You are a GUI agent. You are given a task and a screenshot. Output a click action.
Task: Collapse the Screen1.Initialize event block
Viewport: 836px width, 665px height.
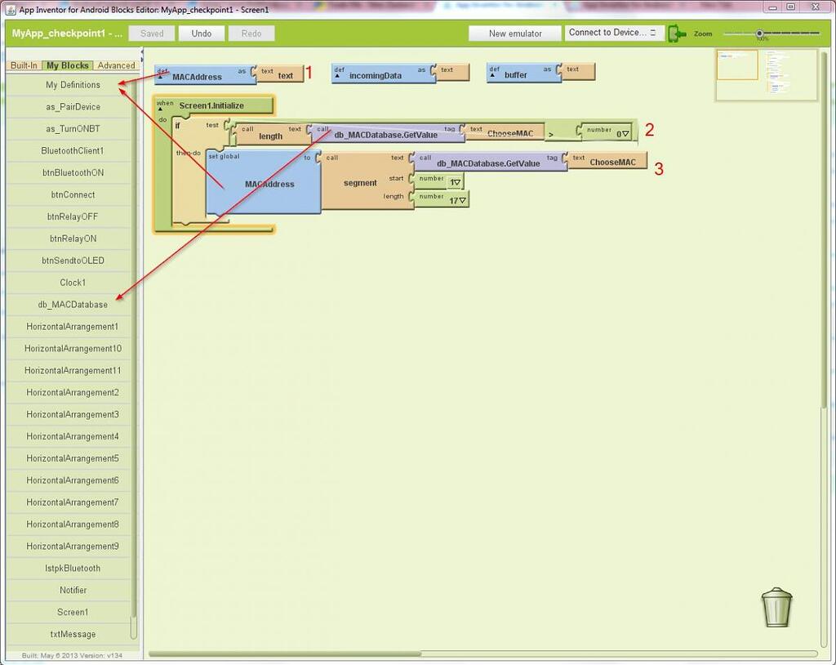coord(160,109)
